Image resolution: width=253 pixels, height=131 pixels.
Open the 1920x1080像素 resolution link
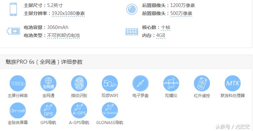(x=68, y=13)
